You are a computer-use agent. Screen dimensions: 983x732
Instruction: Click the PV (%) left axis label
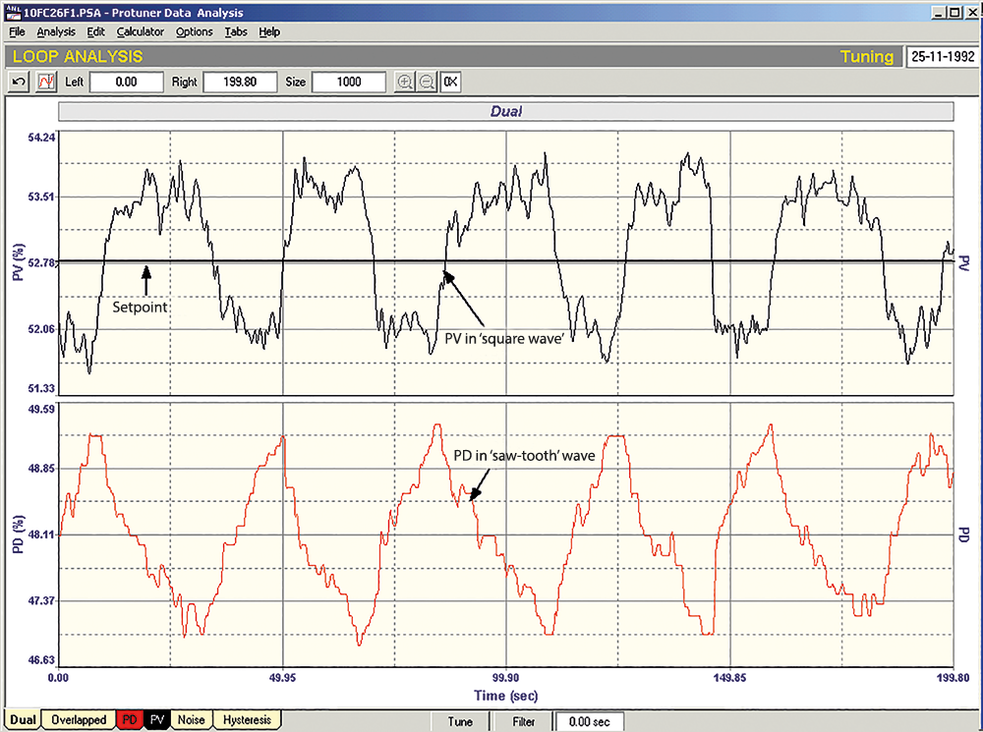(x=18, y=262)
